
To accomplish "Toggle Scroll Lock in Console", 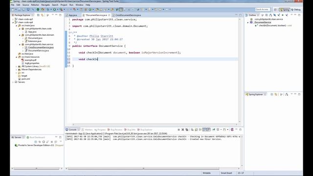I will [196, 130].
